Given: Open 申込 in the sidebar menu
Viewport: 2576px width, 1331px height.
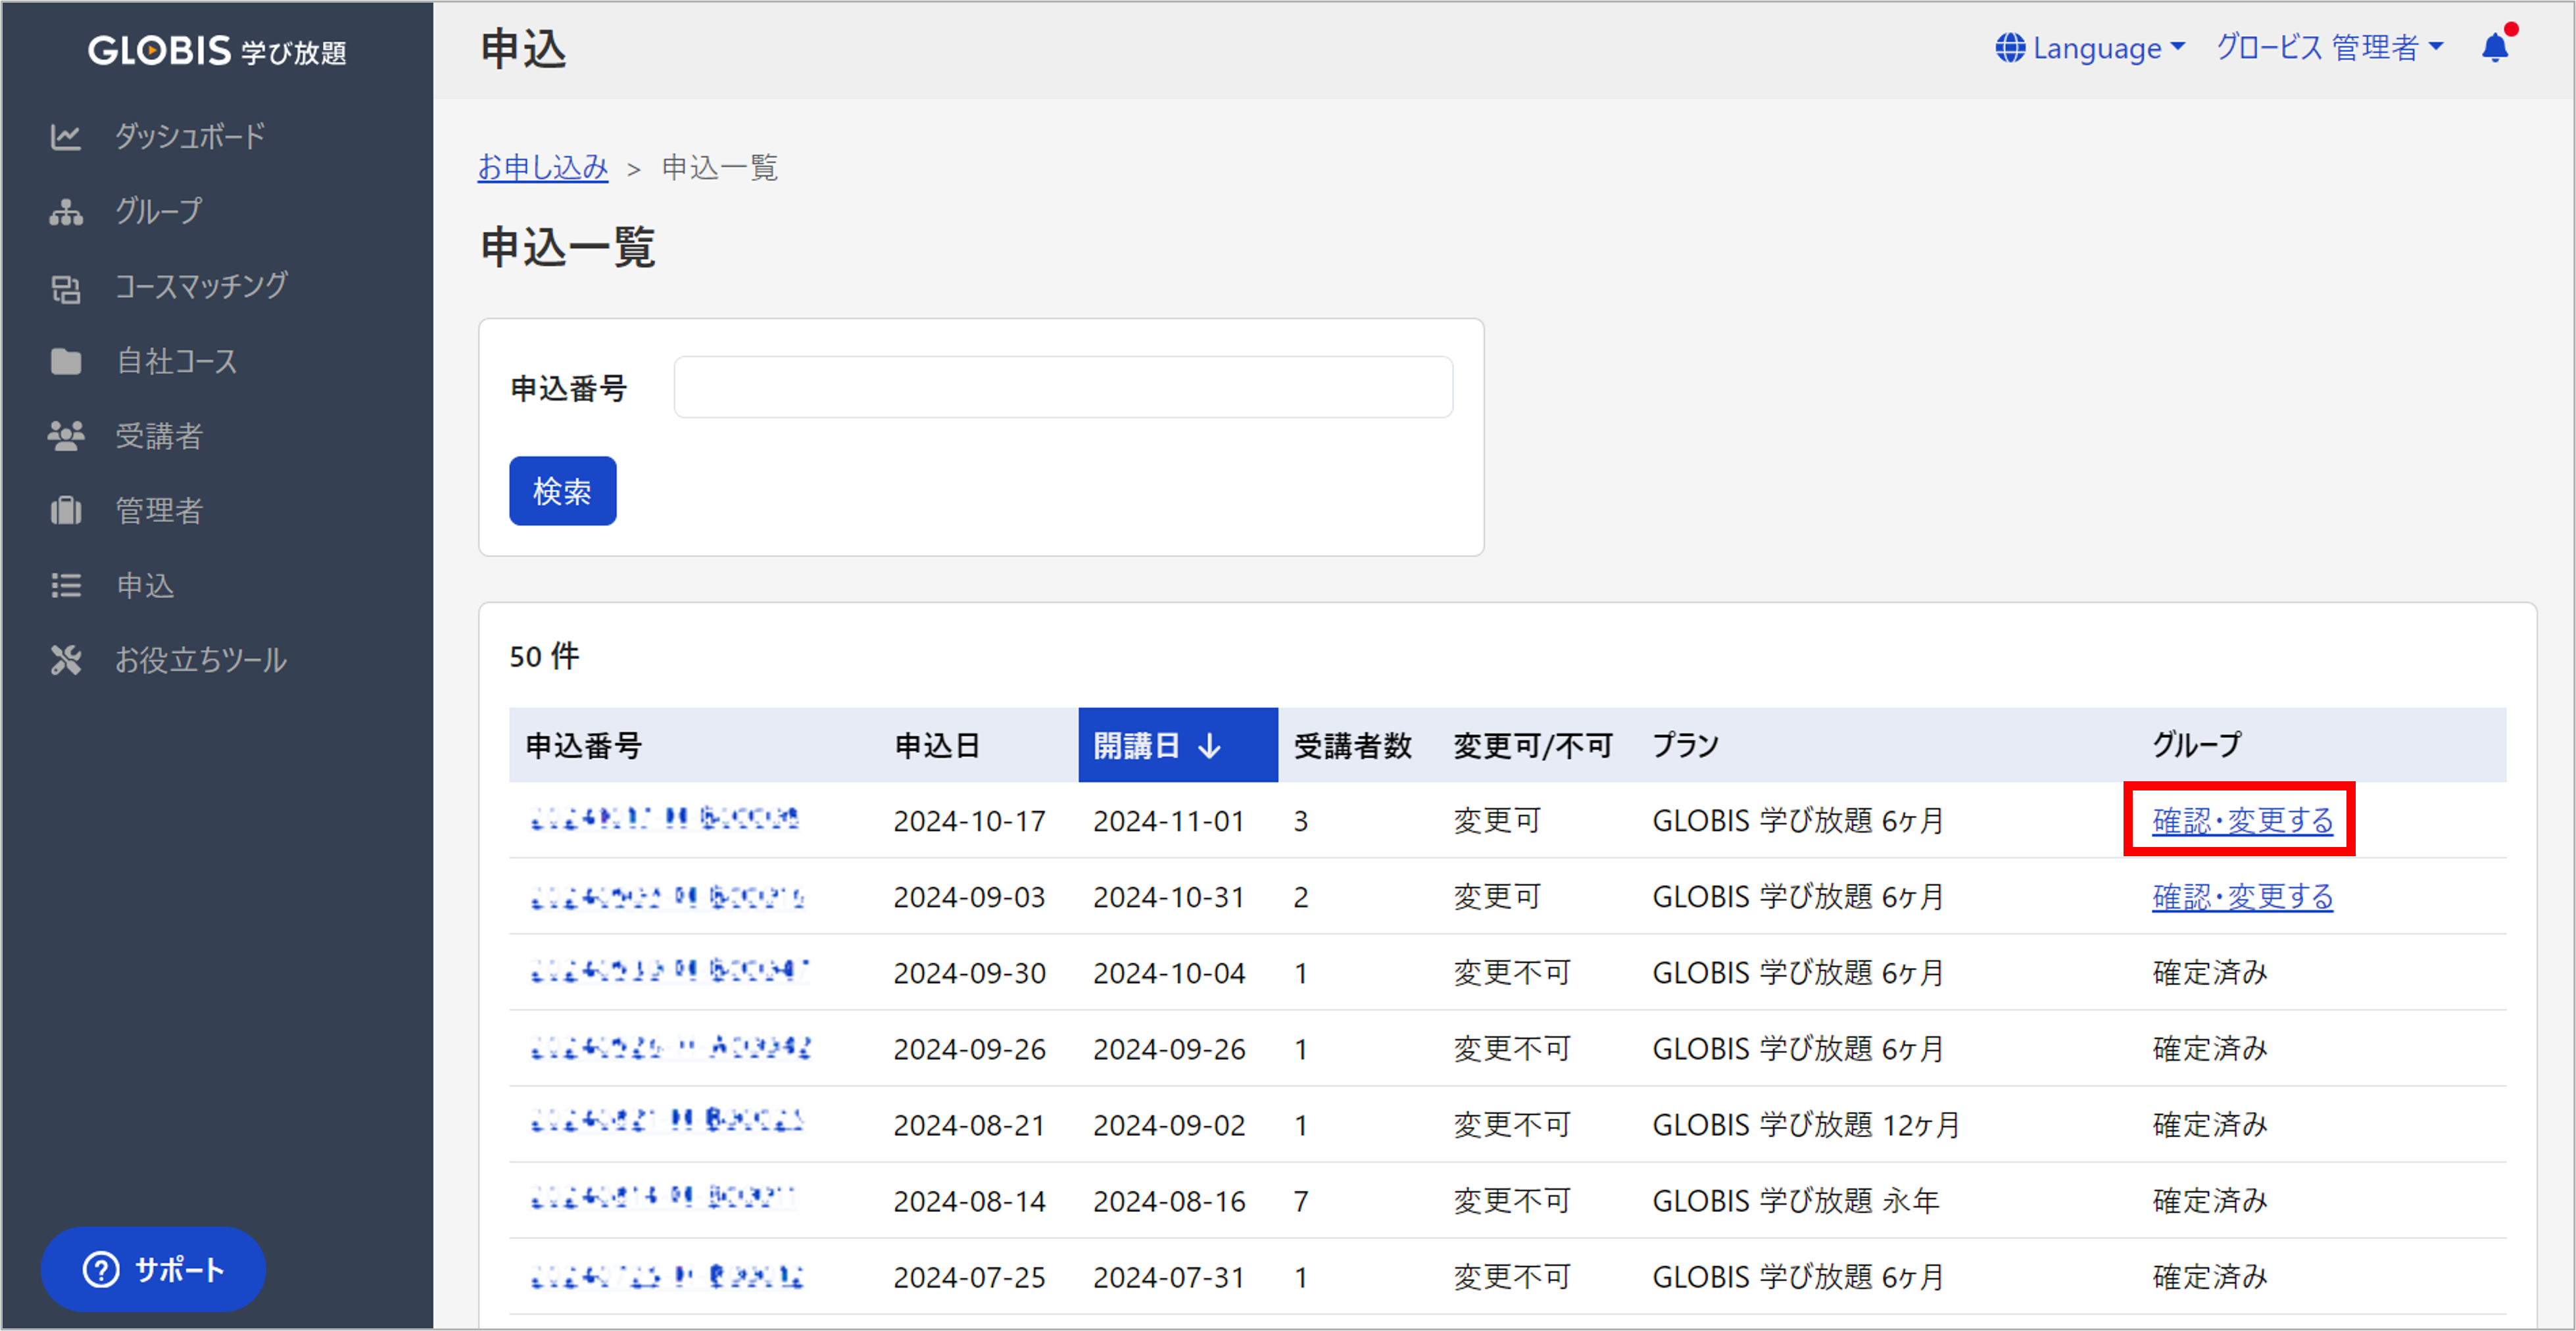Looking at the screenshot, I should (145, 585).
